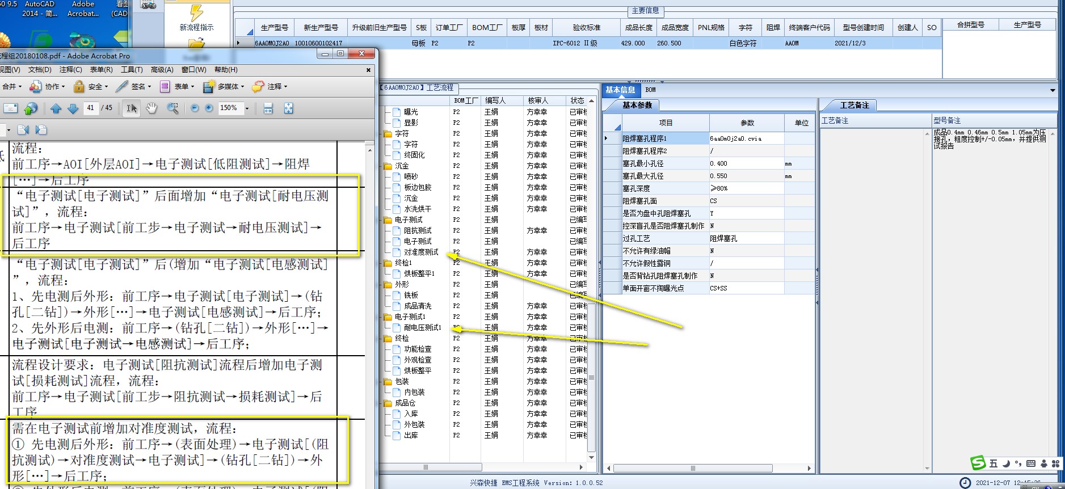
Task: Click the 对准度测试 process row
Action: 421,252
